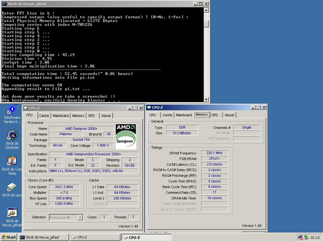Click left CPU-Z title bar icon

26,108
